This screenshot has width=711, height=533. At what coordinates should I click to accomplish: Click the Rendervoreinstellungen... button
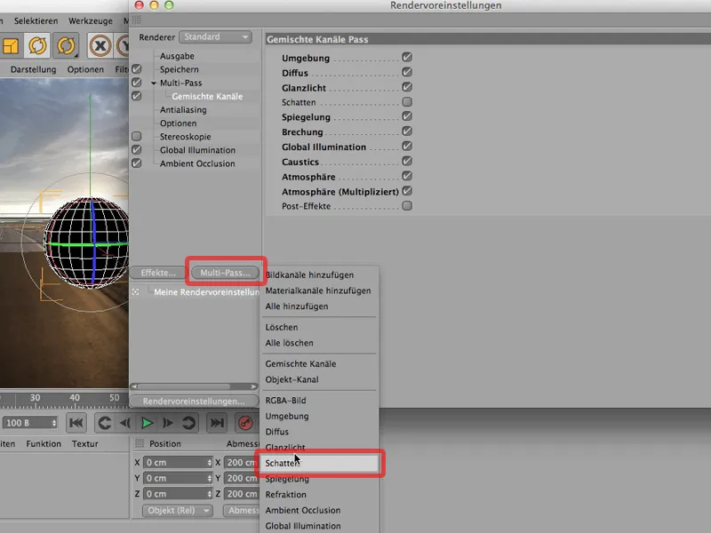click(x=194, y=402)
